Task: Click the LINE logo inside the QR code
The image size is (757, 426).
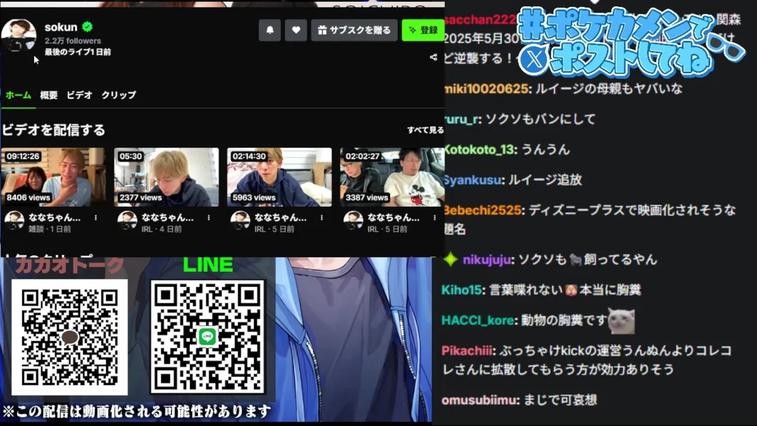Action: 207,337
